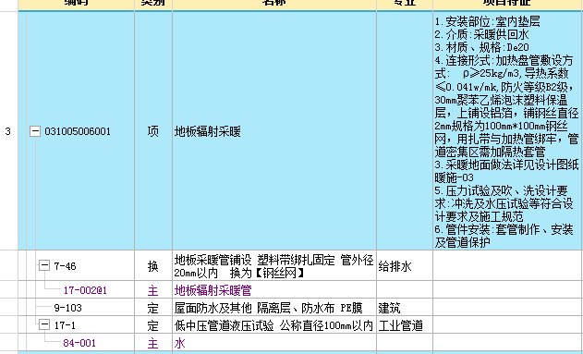Screen dimensions: 583x354
Task: Select the 建筑 specialty cell
Action: (405, 308)
